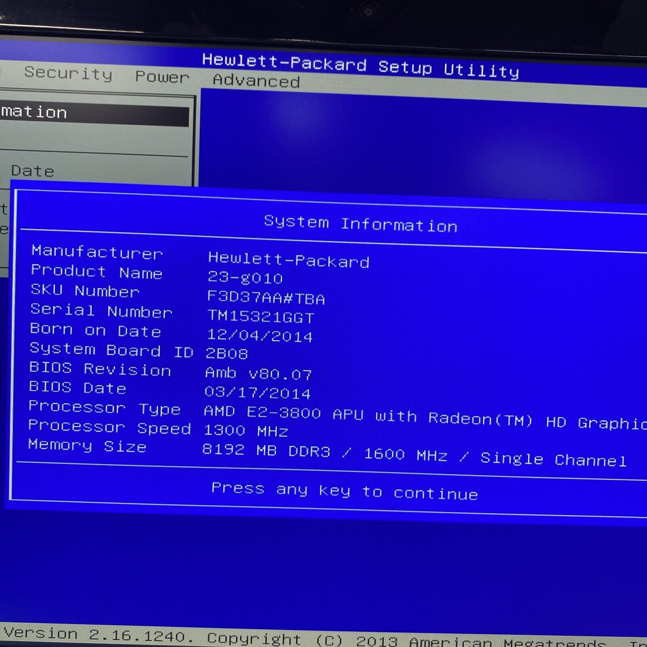Click the 'Manufacturer' label

(x=97, y=252)
